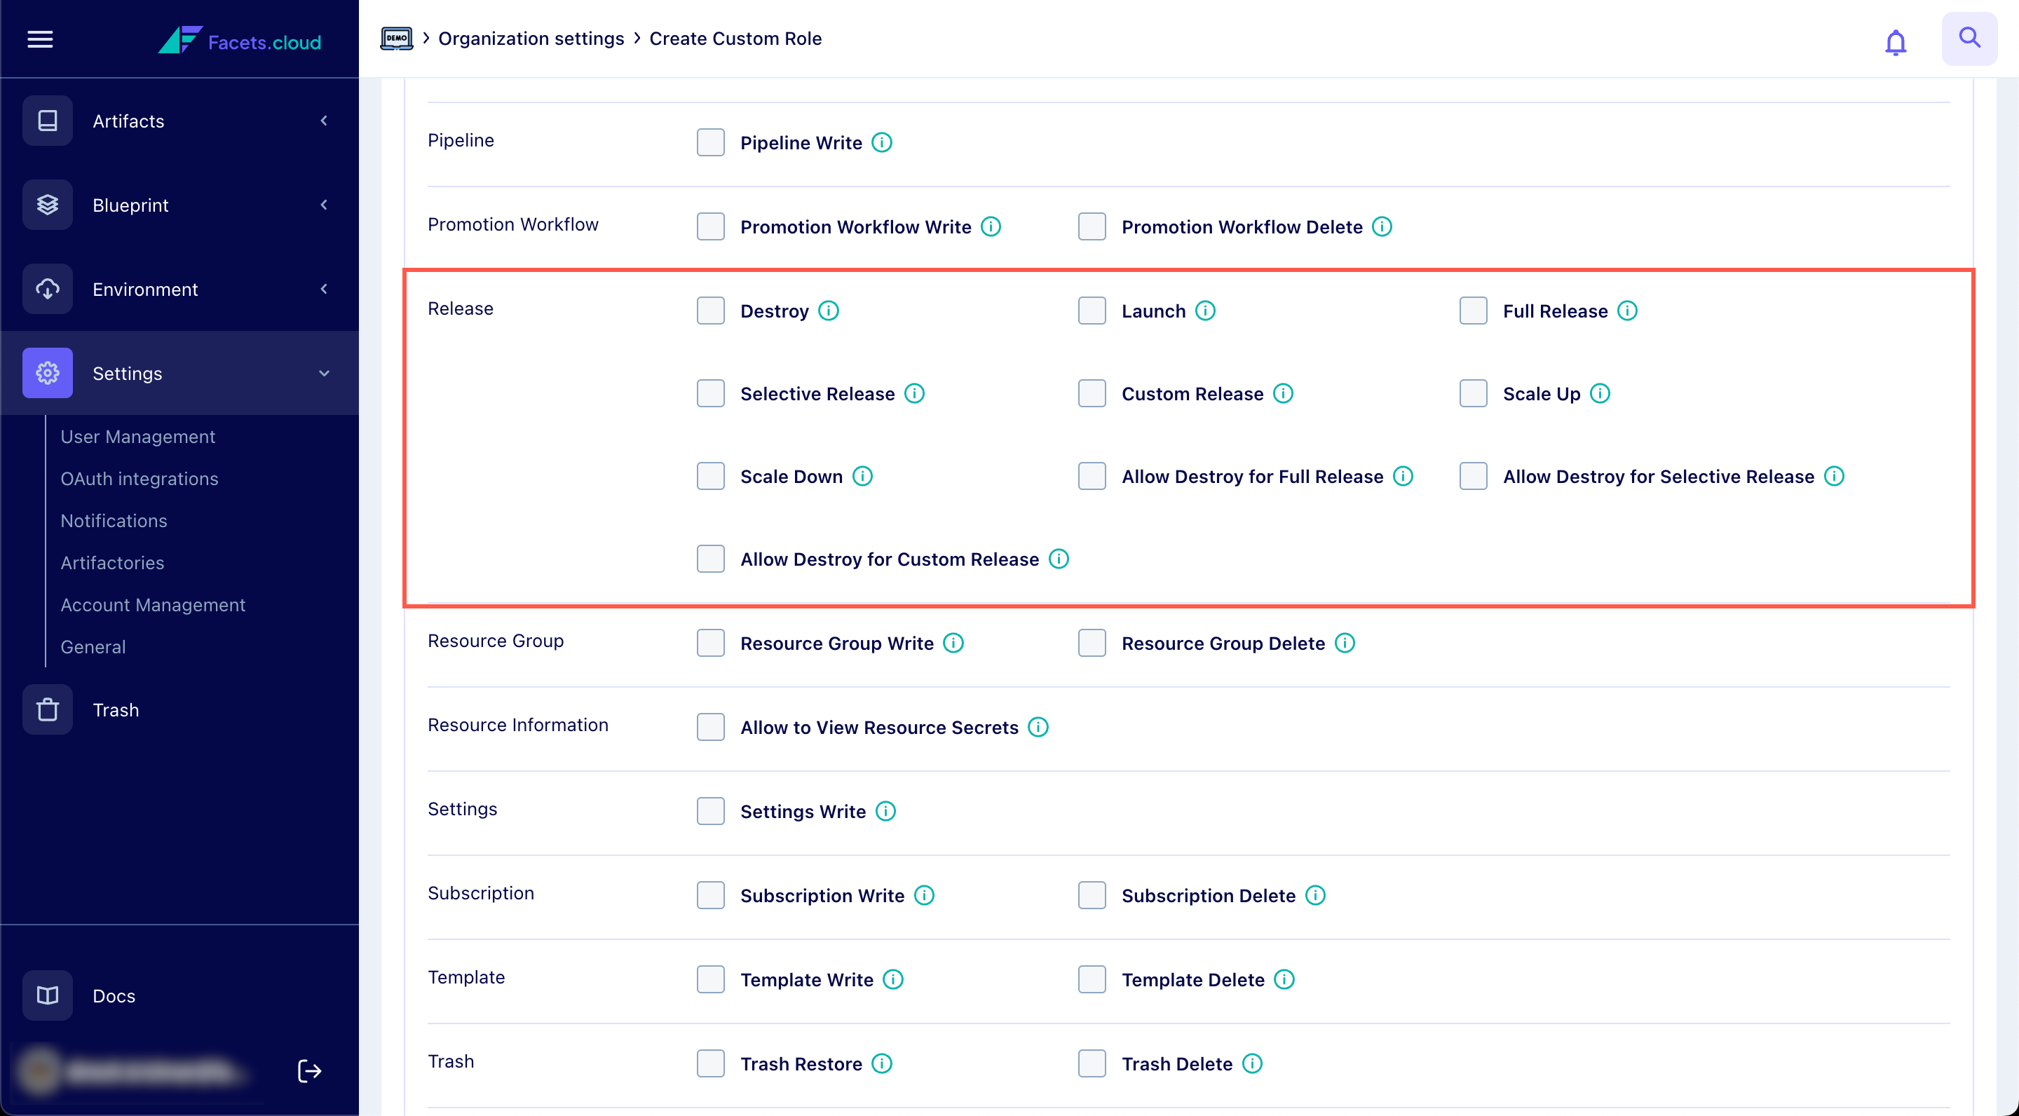
Task: Click the hamburger menu icon
Action: click(40, 39)
